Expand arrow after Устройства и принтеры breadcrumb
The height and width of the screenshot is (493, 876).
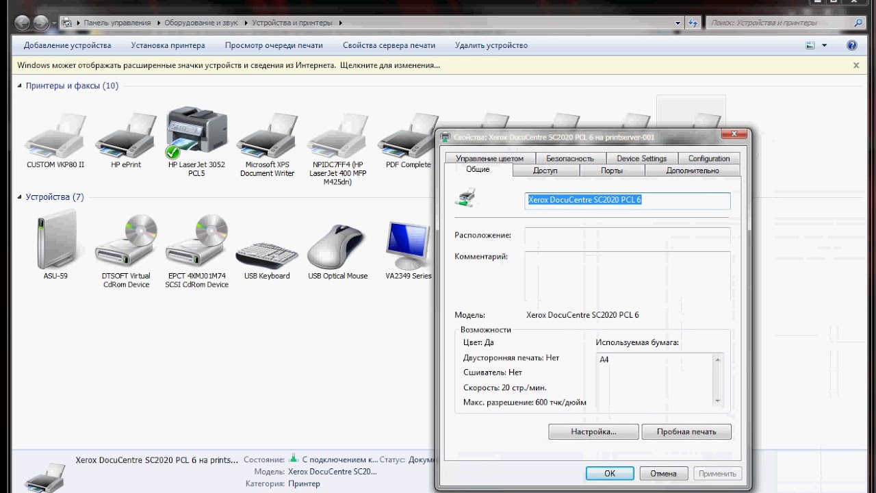click(x=339, y=23)
